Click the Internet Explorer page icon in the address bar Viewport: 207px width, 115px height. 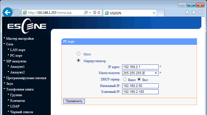pos(25,12)
